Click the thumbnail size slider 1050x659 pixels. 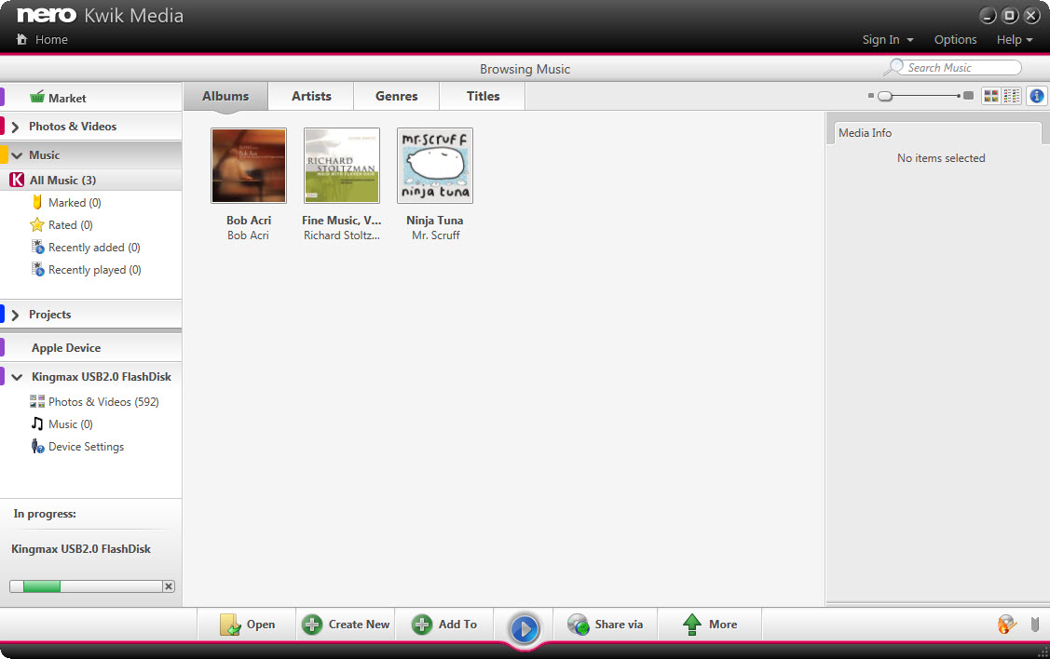point(920,96)
